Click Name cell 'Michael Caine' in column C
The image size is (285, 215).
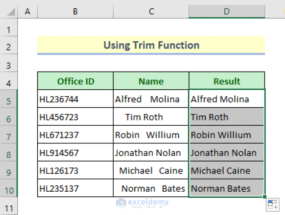coord(151,170)
